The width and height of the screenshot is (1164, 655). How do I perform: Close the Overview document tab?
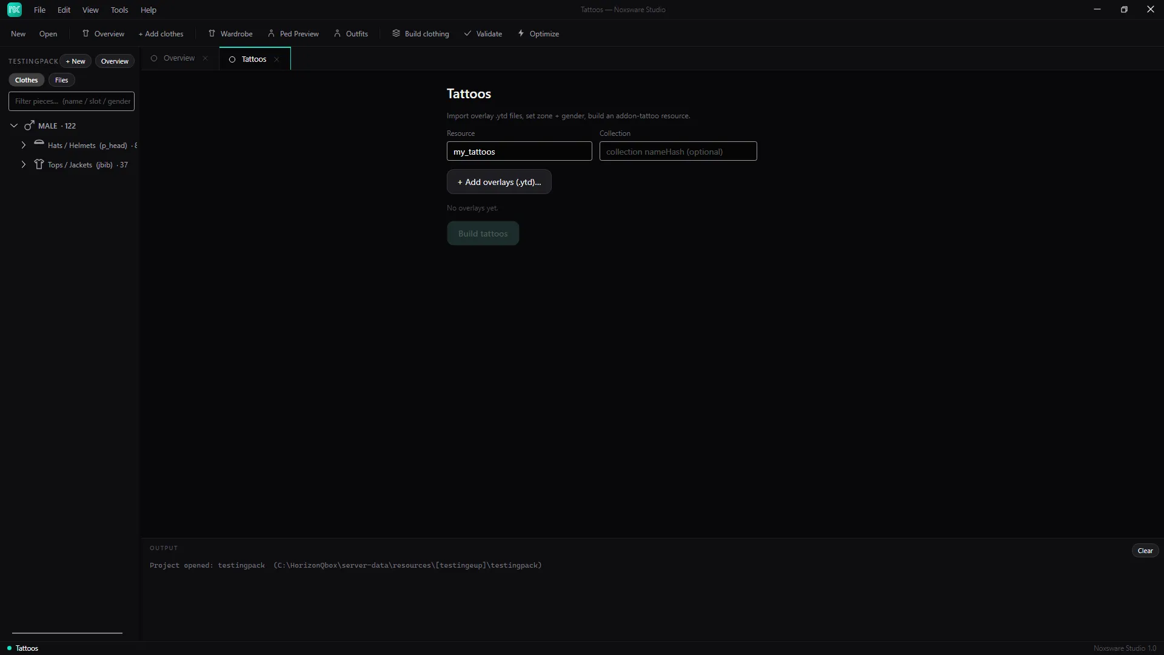[x=206, y=58]
